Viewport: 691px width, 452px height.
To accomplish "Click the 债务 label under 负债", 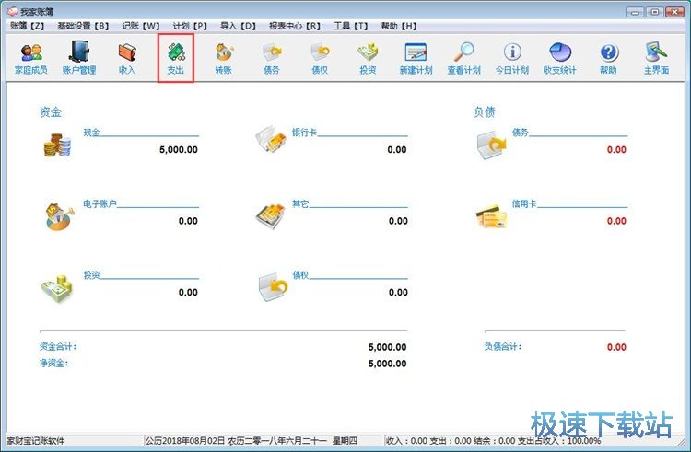I will click(520, 133).
